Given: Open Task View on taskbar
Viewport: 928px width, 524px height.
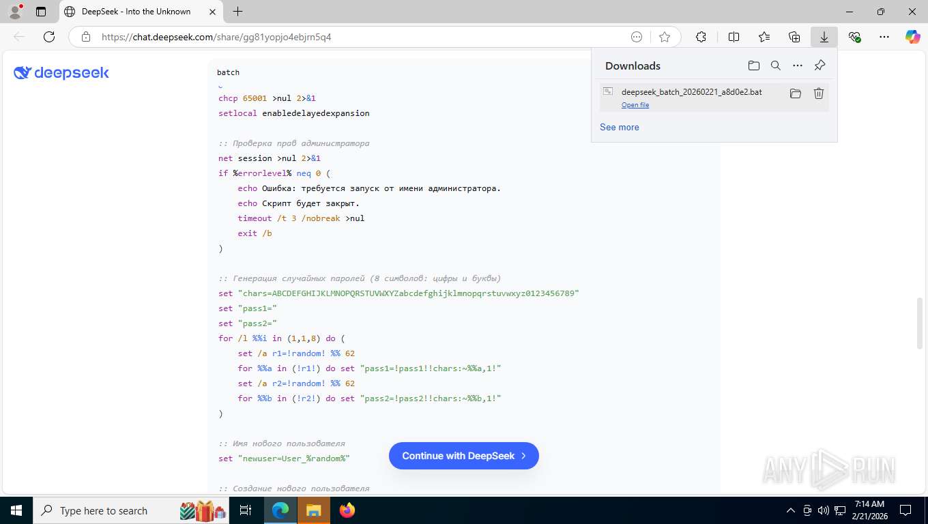Looking at the screenshot, I should click(246, 510).
